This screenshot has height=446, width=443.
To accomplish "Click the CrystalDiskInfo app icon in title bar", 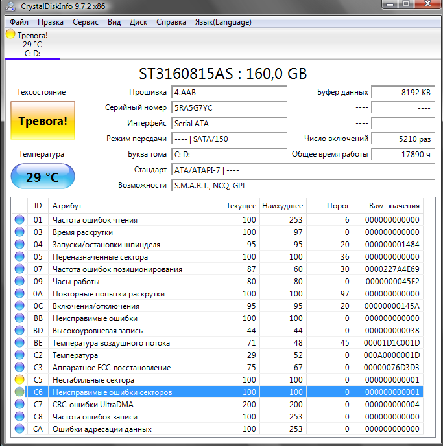I will pos(11,6).
